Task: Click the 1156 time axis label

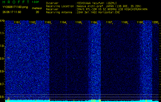Action: (x=94, y=22)
